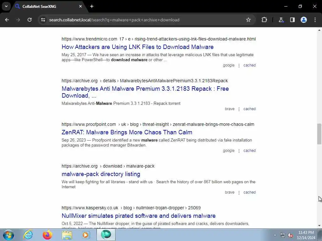The height and width of the screenshot is (241, 322).
Task: Open the Extensions puzzle icon
Action: point(264,20)
